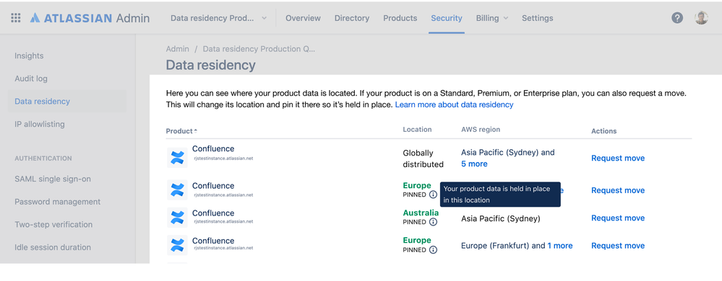Open the user profile avatar
The height and width of the screenshot is (281, 722).
(701, 18)
